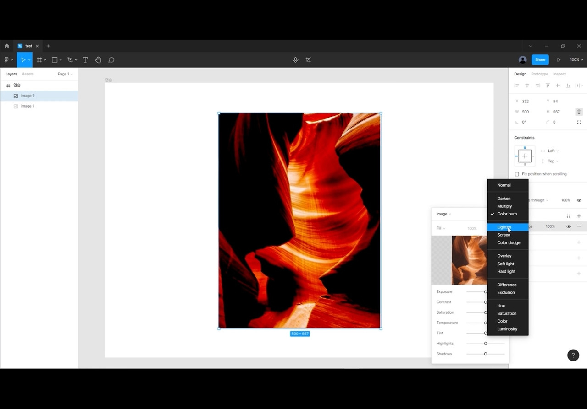Image resolution: width=587 pixels, height=409 pixels.
Task: Click the Align top icon
Action: pyautogui.click(x=548, y=86)
